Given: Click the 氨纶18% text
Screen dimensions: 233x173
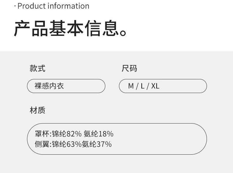Looking at the screenshot, I should 98,134.
